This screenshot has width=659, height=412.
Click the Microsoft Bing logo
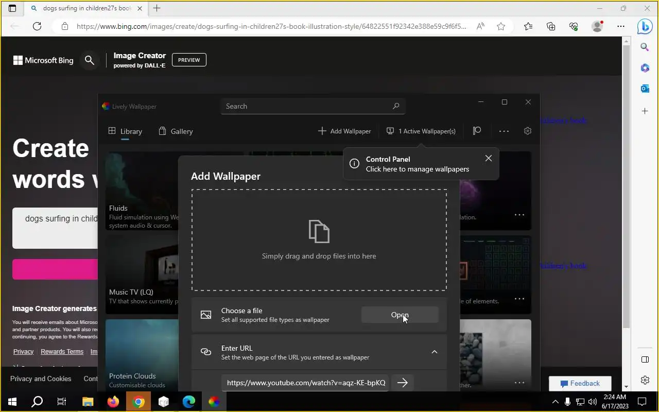(43, 60)
